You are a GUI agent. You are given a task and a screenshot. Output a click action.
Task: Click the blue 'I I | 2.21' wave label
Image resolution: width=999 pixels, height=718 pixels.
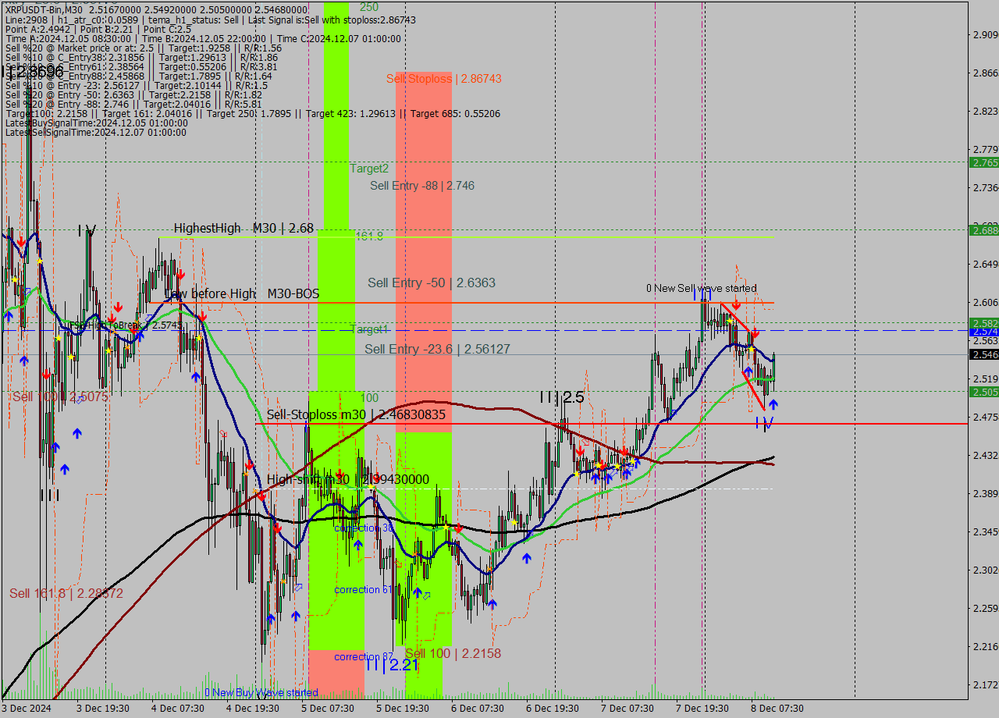click(392, 665)
